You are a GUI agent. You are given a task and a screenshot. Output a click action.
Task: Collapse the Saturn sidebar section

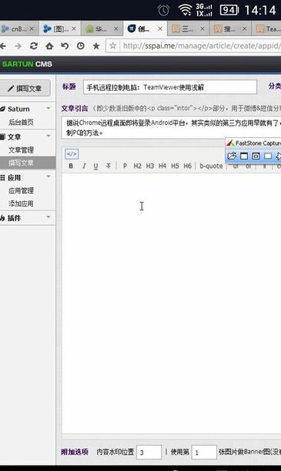49,108
